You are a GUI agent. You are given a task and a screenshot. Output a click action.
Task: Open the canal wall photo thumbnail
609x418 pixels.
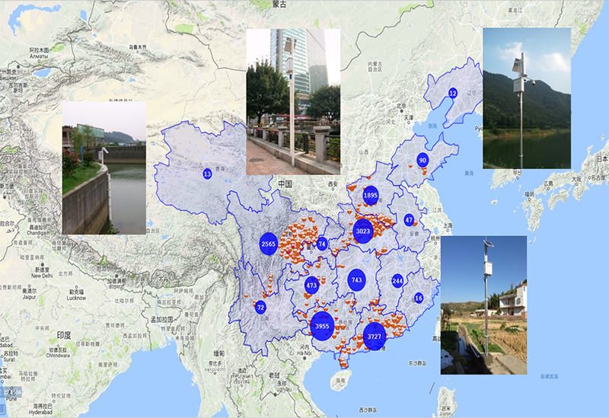pyautogui.click(x=104, y=168)
